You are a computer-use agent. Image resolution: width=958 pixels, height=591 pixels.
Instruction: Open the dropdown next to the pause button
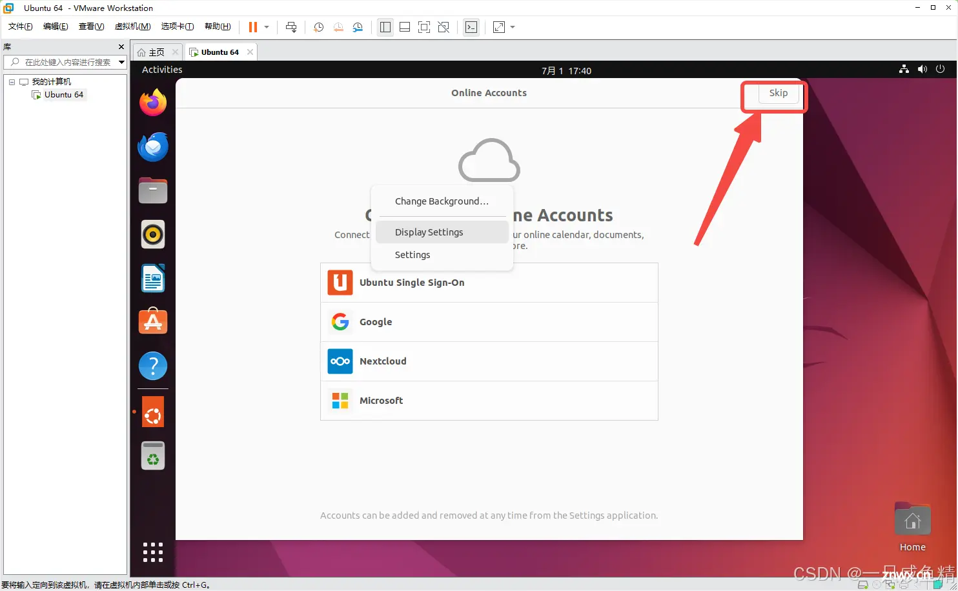coord(267,27)
